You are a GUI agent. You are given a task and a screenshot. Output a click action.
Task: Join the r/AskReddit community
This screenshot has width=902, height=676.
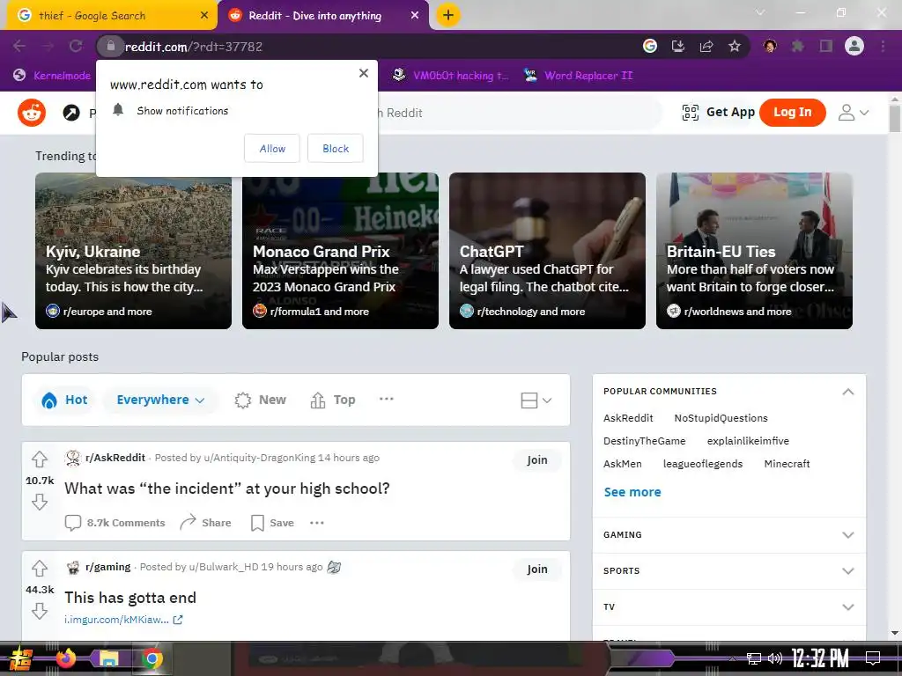(x=536, y=459)
